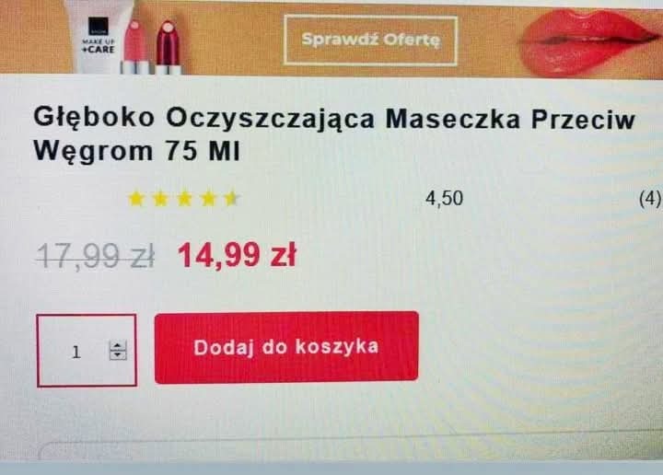Click the pink lipstick in banner
The image size is (663, 475).
(x=134, y=47)
